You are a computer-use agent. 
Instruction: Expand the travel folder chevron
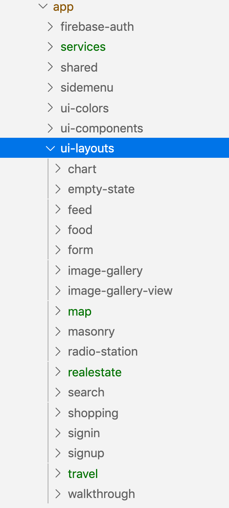58,473
